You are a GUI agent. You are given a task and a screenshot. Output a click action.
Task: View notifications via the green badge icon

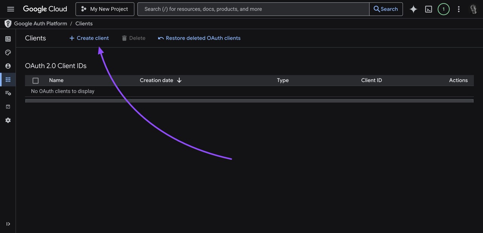coord(443,9)
